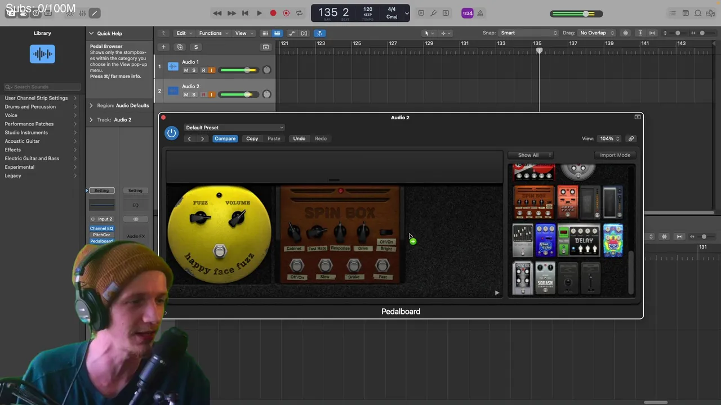The width and height of the screenshot is (721, 405).
Task: Go to beginning with transport button
Action: [x=245, y=13]
